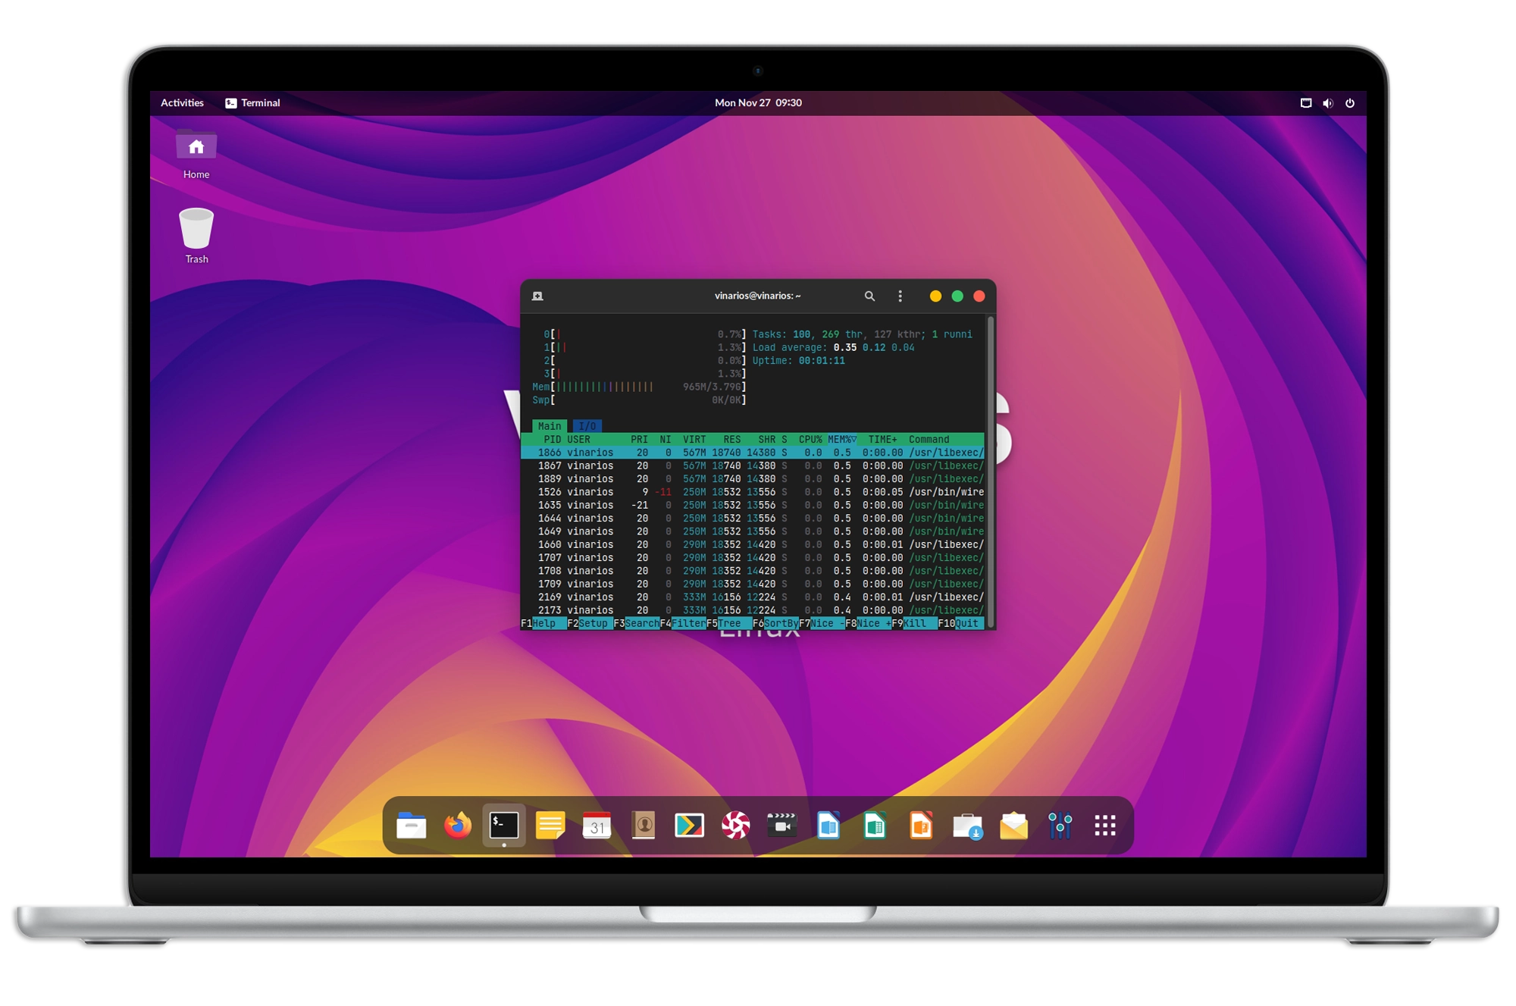Screen dimensions: 1516x1006
Task: Click F3 Search in htop footer
Action: coord(636,624)
